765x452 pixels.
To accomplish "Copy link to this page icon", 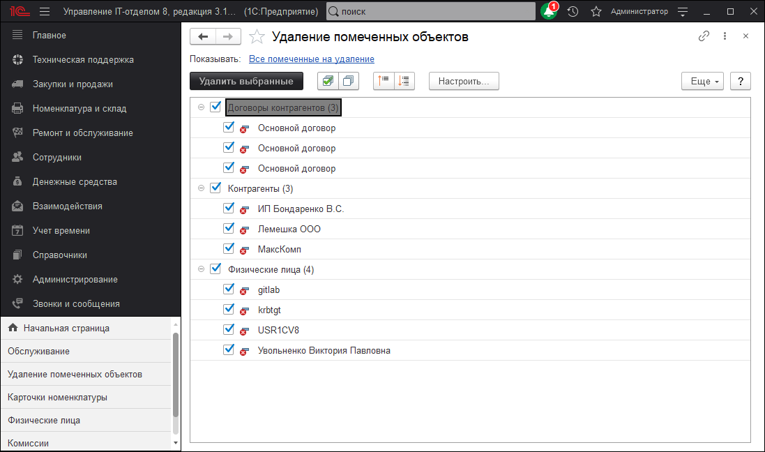I will (x=704, y=36).
